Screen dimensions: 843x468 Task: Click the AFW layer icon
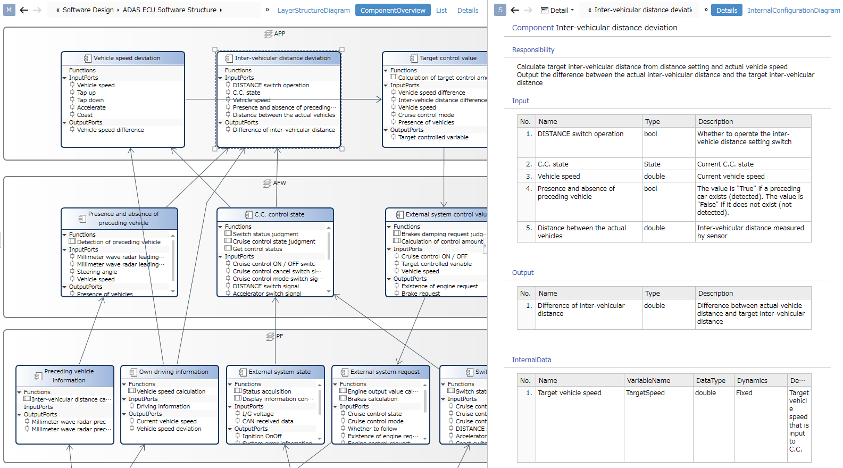[x=267, y=183]
